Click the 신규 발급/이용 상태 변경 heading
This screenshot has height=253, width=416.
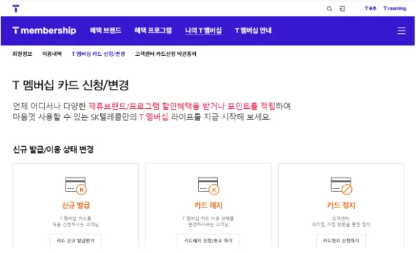[x=53, y=150]
